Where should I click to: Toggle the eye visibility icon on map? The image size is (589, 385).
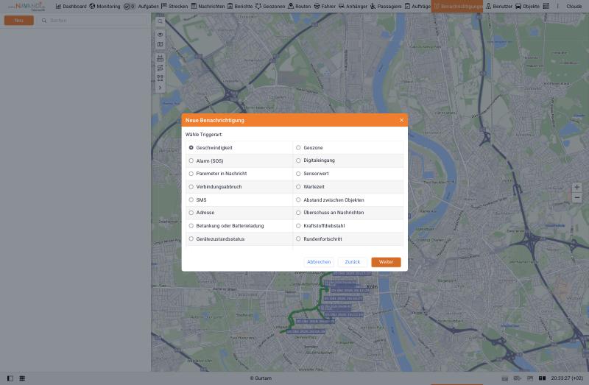[160, 35]
